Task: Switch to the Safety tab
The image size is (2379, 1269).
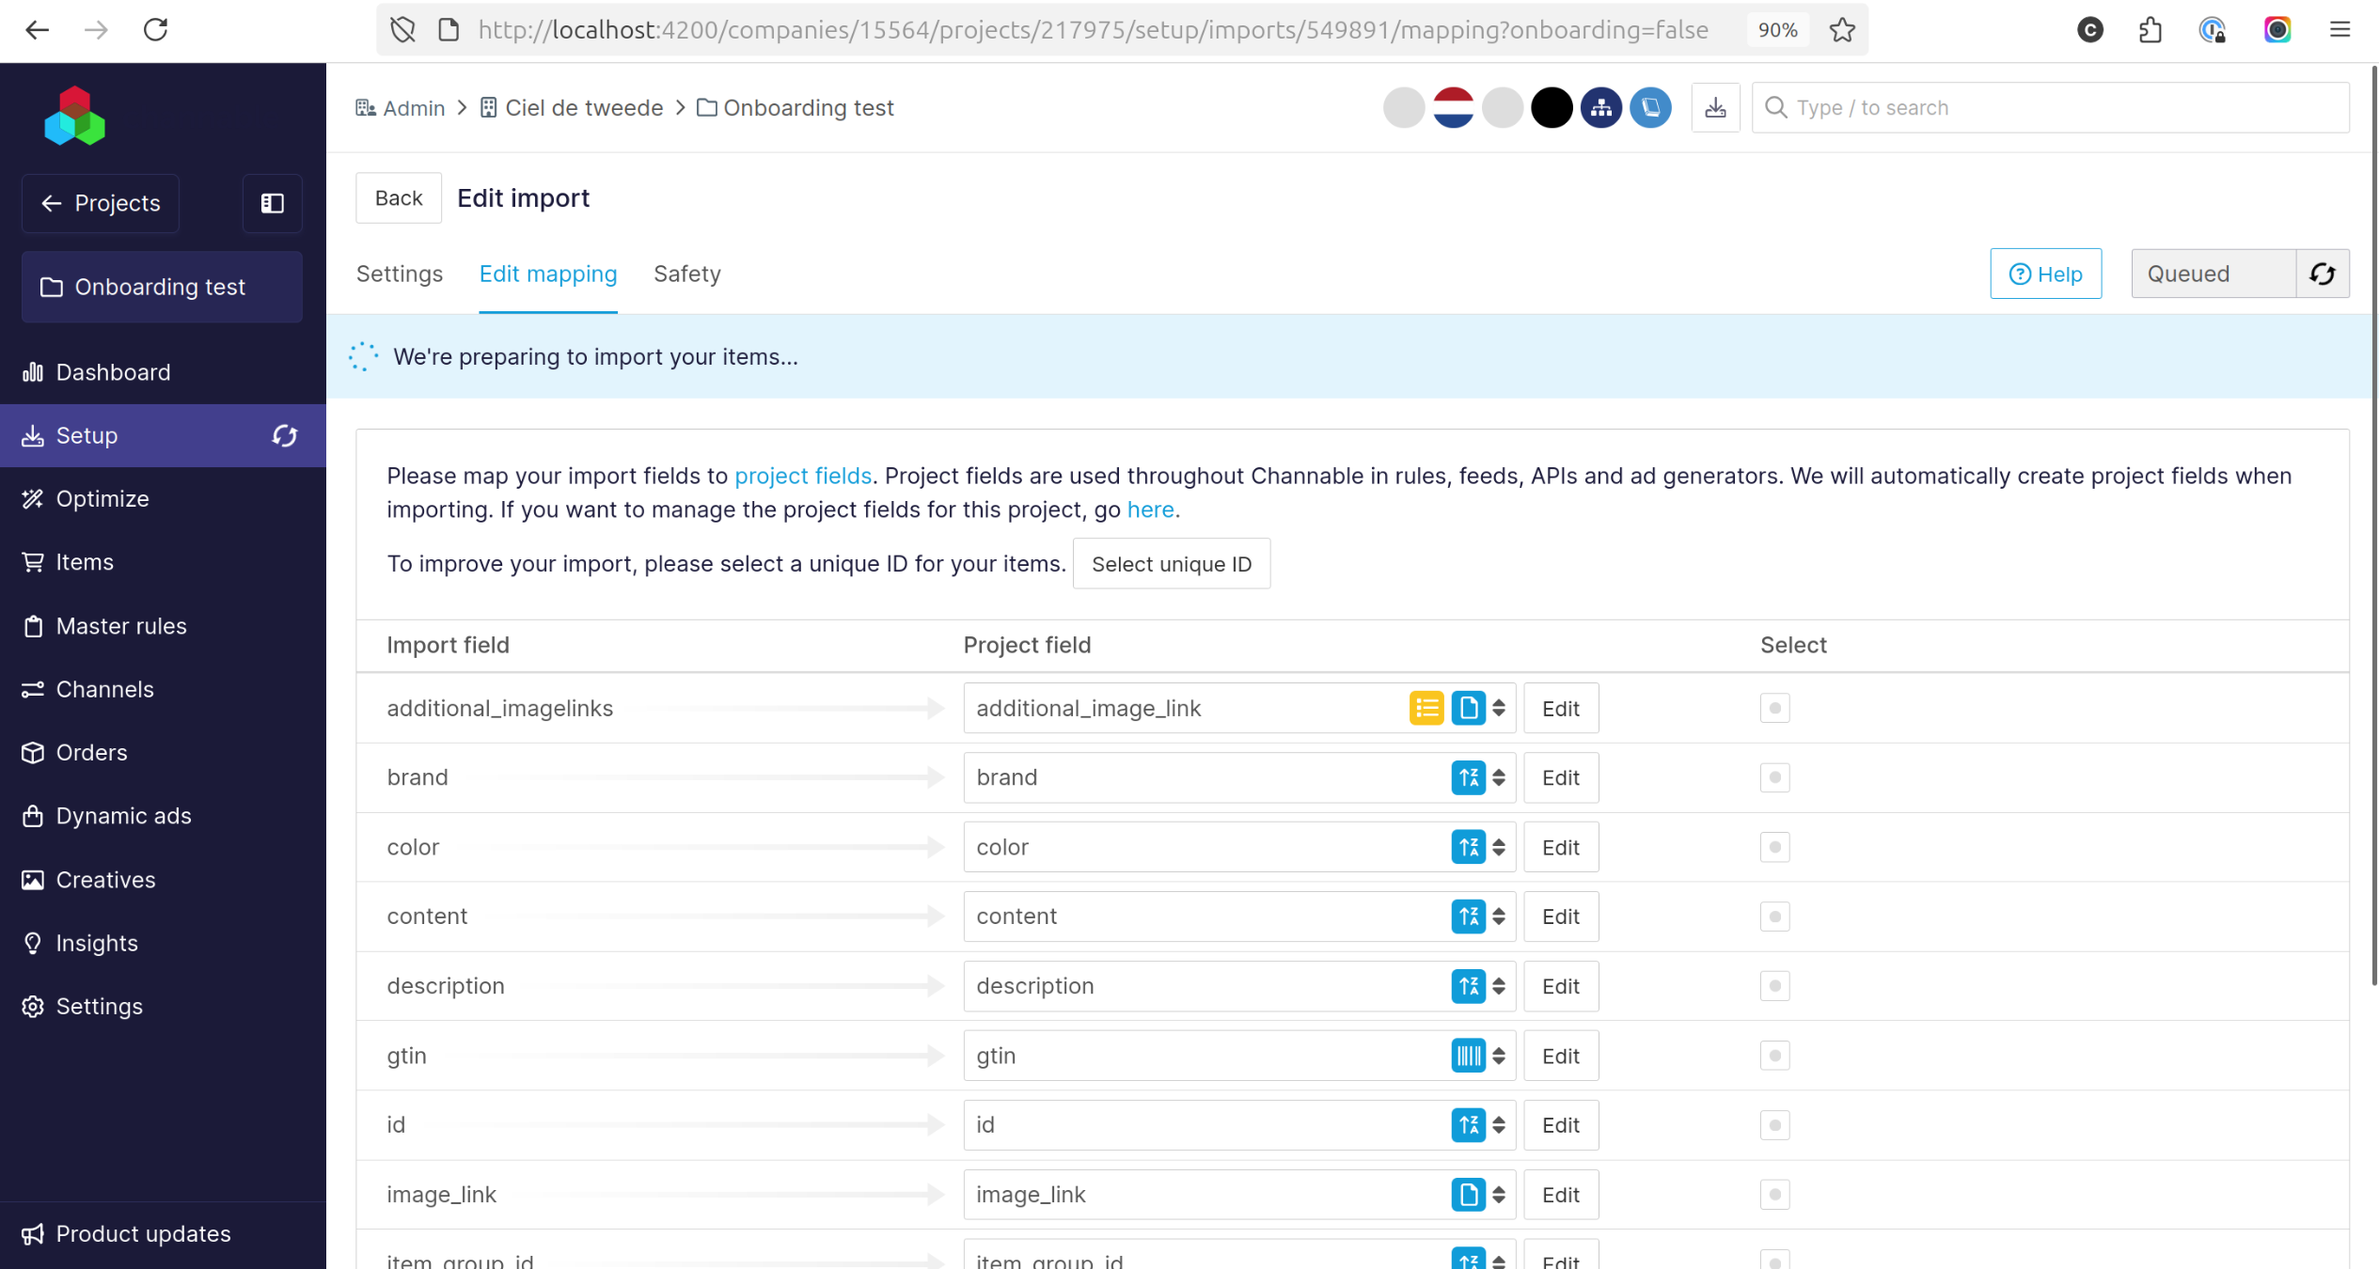Action: tap(686, 274)
